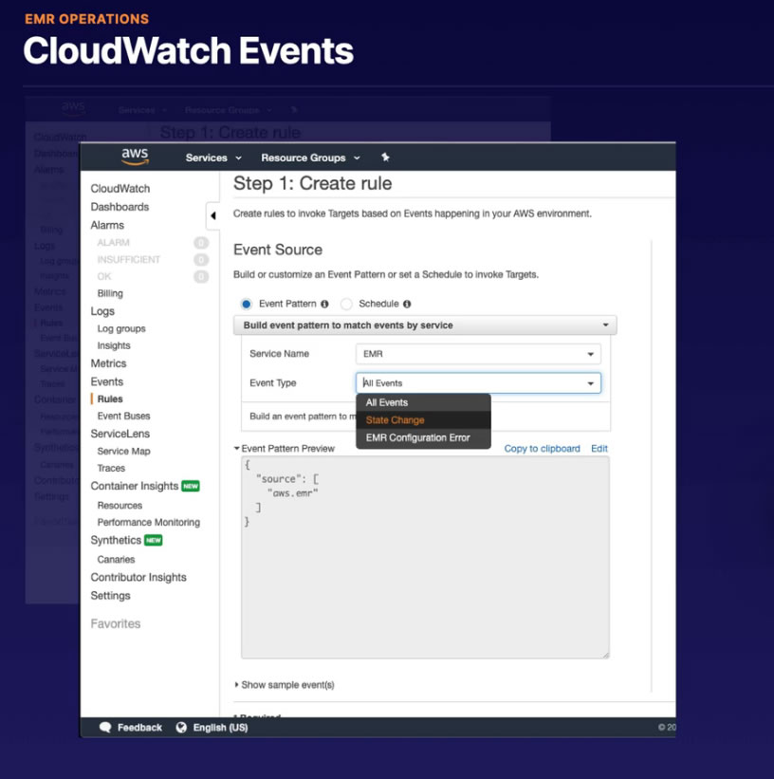774x779 pixels.
Task: Click the NEW badge beside Synthetics
Action: click(x=153, y=540)
